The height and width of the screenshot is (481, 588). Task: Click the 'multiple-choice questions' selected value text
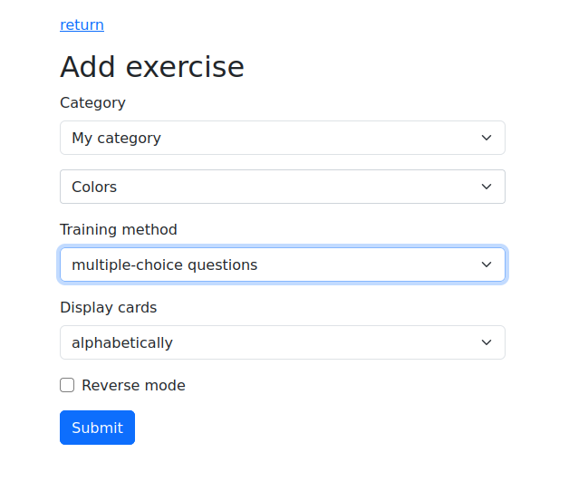[164, 265]
